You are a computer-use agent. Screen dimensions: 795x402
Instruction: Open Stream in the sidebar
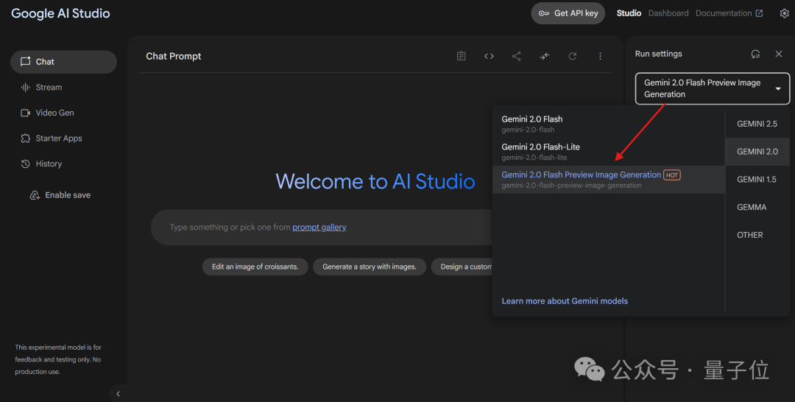click(49, 88)
